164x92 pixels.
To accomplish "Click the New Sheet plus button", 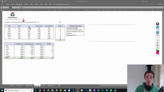I will 59,86.
